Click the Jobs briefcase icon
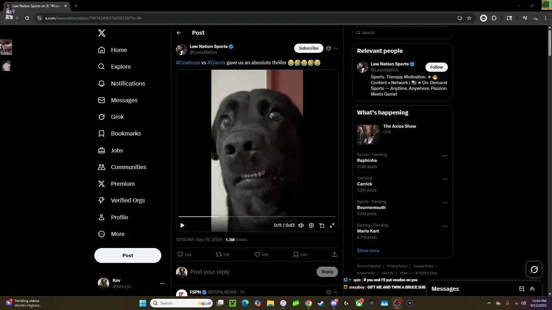Image resolution: width=552 pixels, height=310 pixels. [x=101, y=150]
